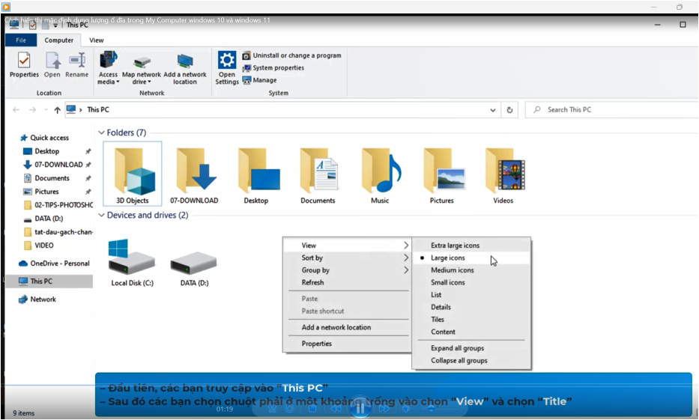Image resolution: width=699 pixels, height=420 pixels.
Task: Select the DATA (D:) drive icon
Action: [194, 267]
